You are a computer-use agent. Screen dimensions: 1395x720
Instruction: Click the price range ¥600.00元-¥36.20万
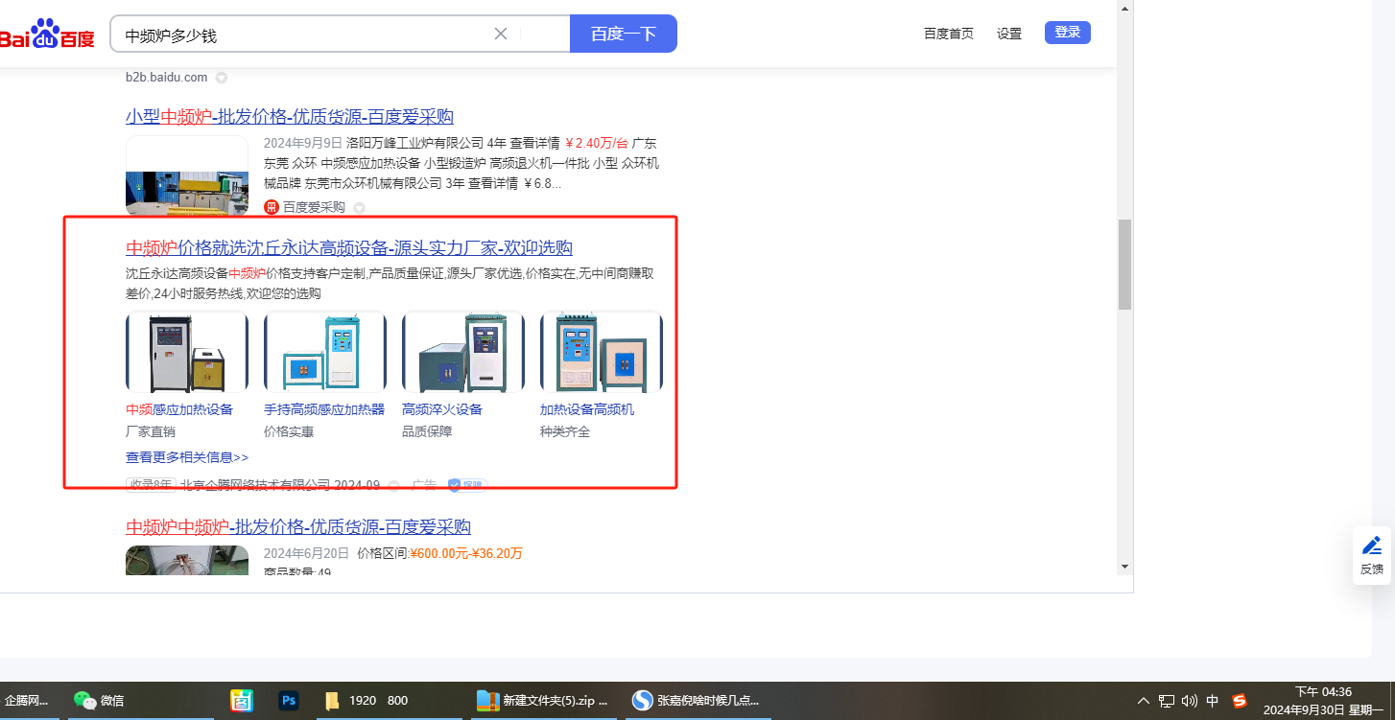(466, 553)
